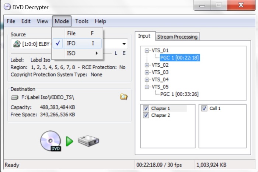
Task: Select the VTS_01 tree label
Action: [x=160, y=50]
